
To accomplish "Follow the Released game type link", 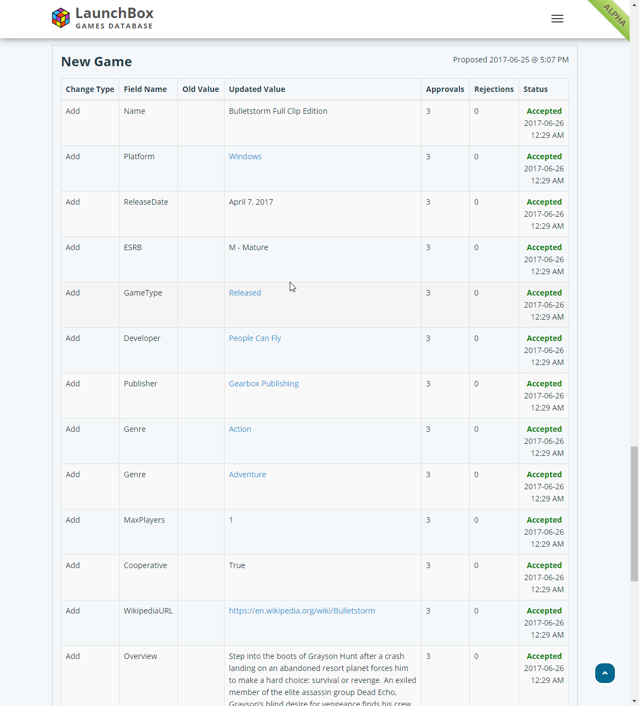I will (245, 293).
